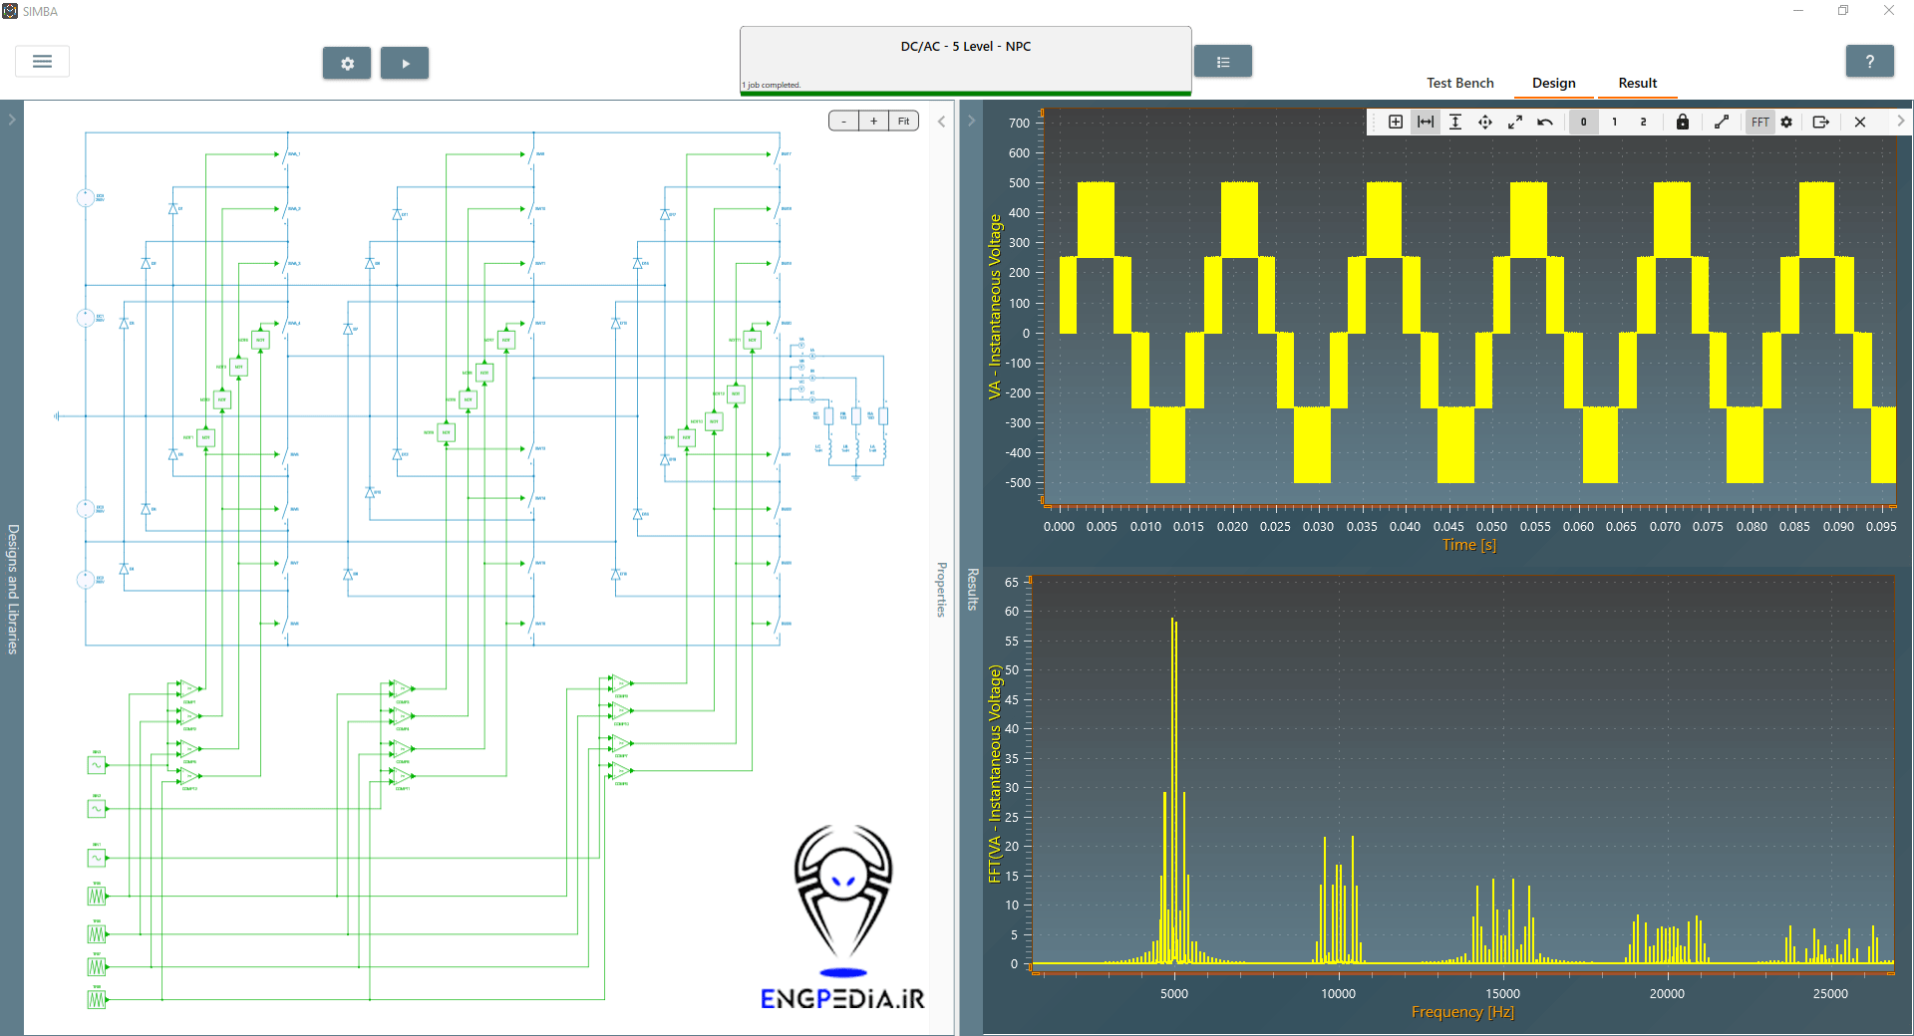
Task: Toggle the FFT display button
Action: tap(1759, 122)
